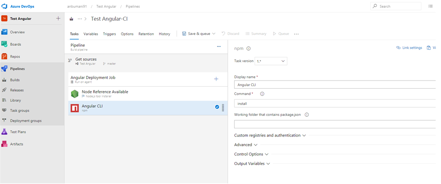Viewport: 441px width, 184px height.
Task: Open the Pipeline row ellipsis menu
Action: point(219,47)
